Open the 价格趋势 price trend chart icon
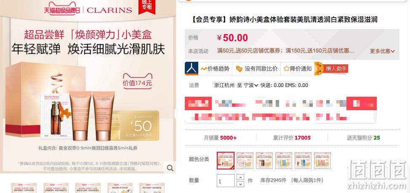Viewport: 410px width, 193px height. pos(204,69)
